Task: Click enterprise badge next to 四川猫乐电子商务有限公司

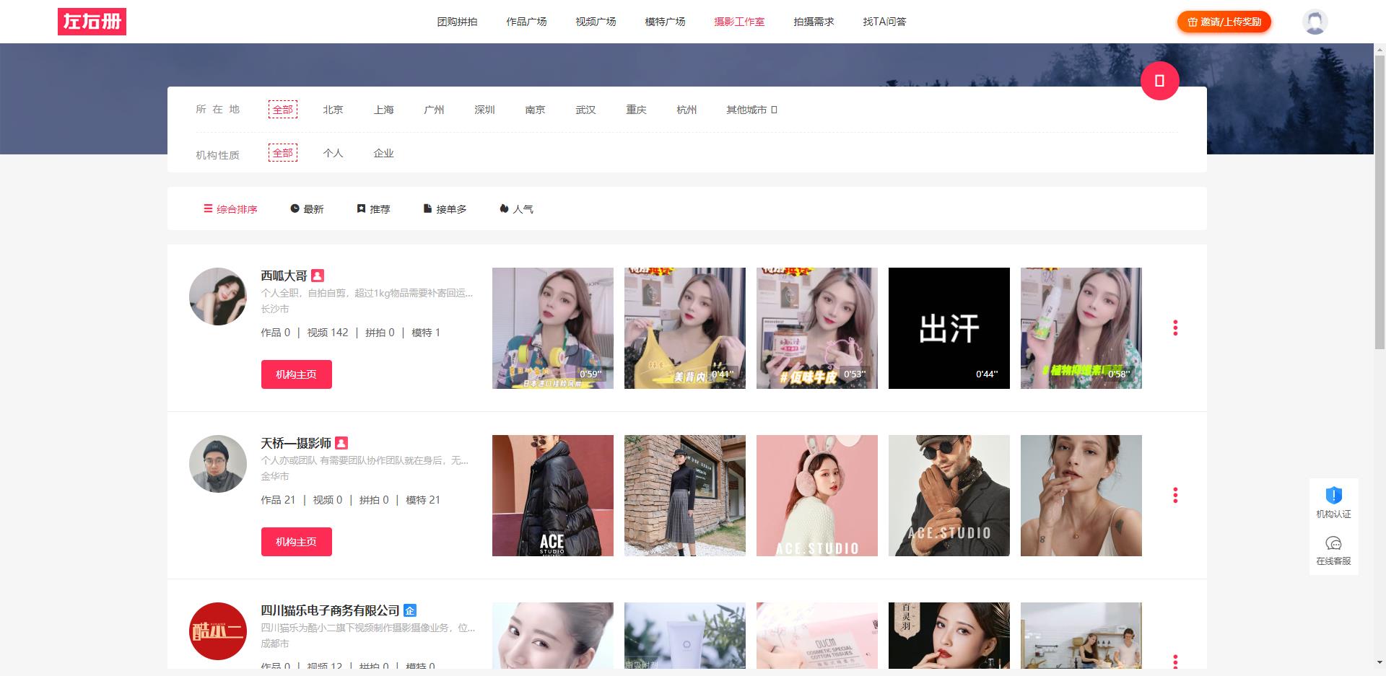Action: point(409,610)
